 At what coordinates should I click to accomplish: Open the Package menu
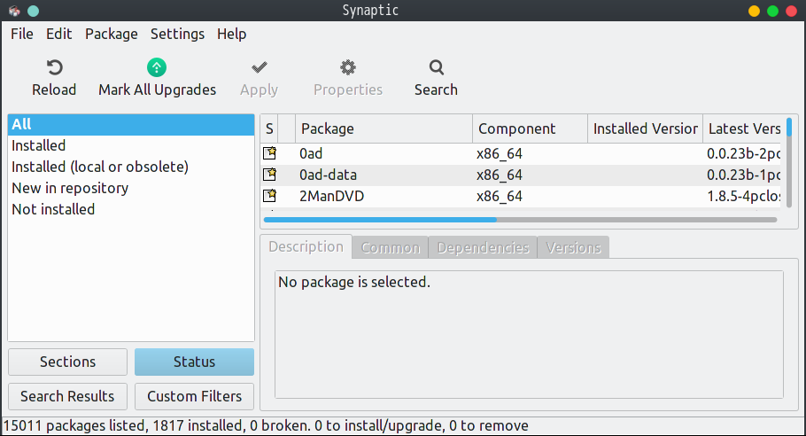coord(112,34)
